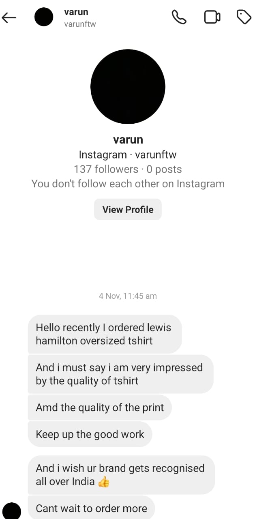Tap the 'Amd the quality of the print' message
This screenshot has height=519, width=255.
pyautogui.click(x=100, y=407)
